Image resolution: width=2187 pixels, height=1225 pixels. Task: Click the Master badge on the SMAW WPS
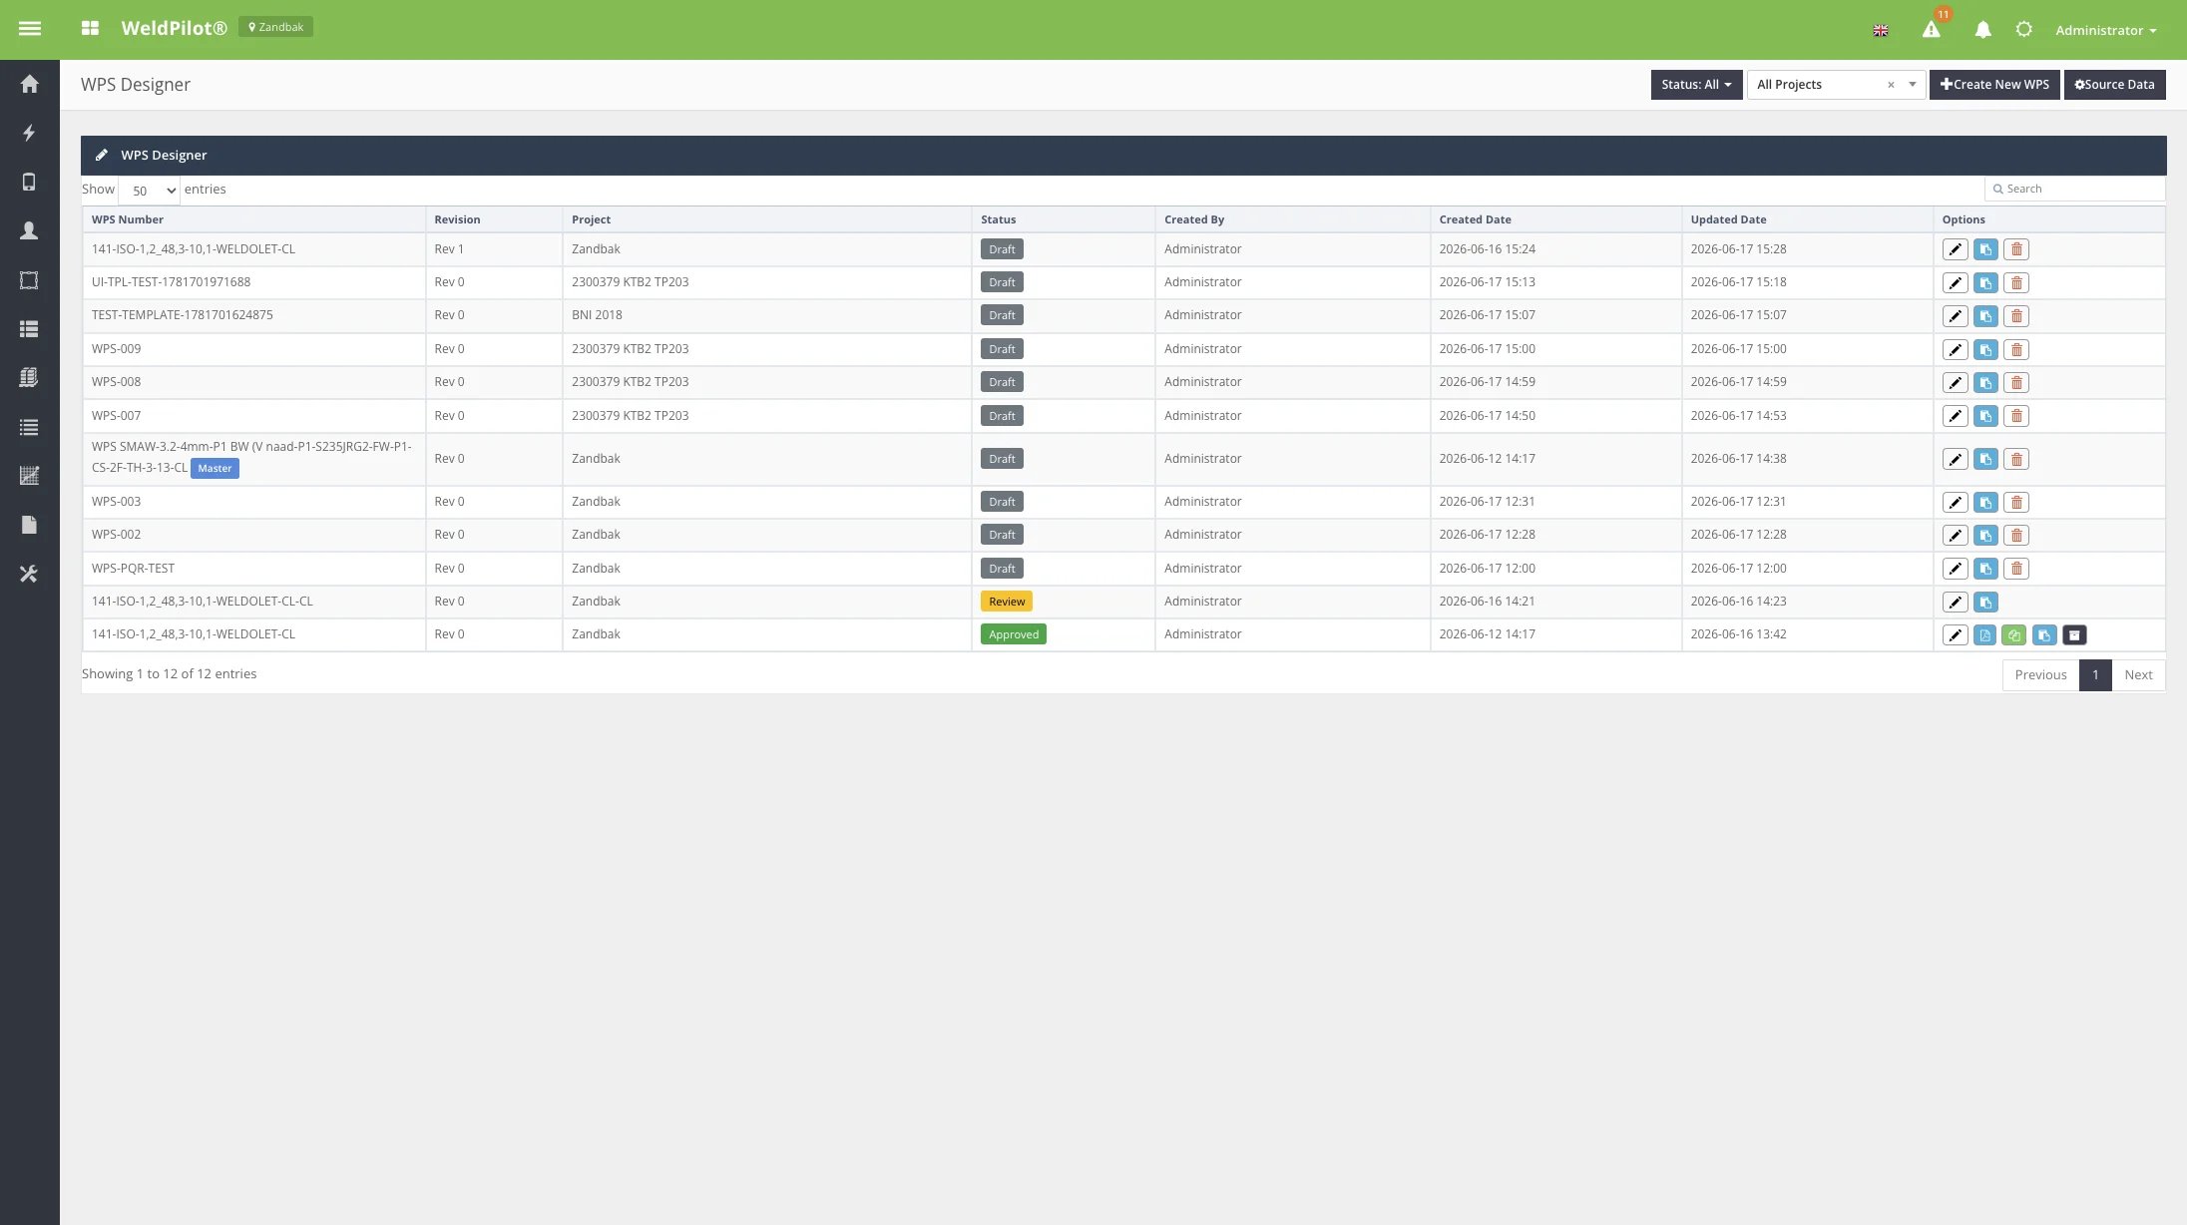coord(215,469)
